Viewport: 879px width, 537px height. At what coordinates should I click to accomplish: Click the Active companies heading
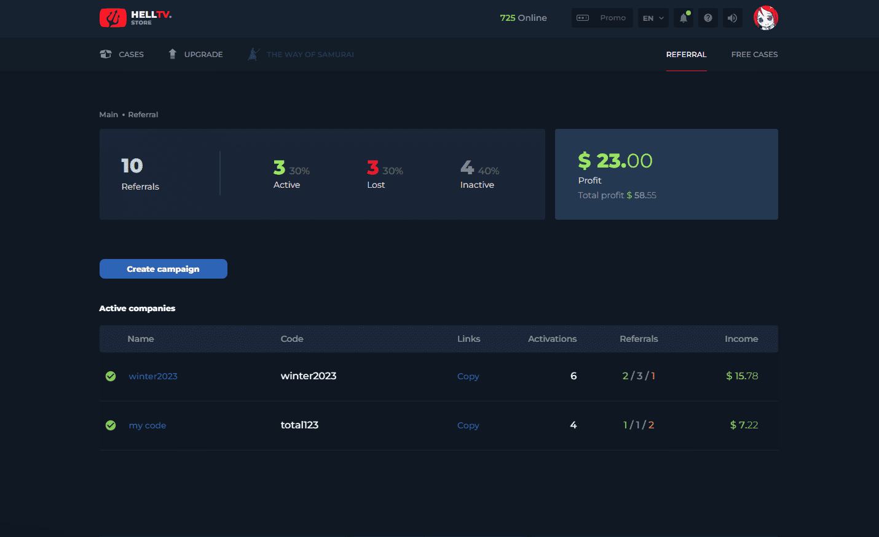click(137, 308)
